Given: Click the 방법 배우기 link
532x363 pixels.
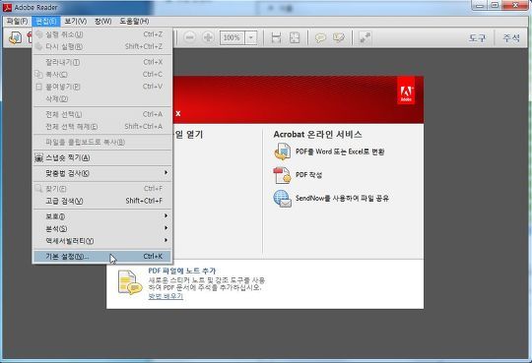Looking at the screenshot, I should [166, 296].
